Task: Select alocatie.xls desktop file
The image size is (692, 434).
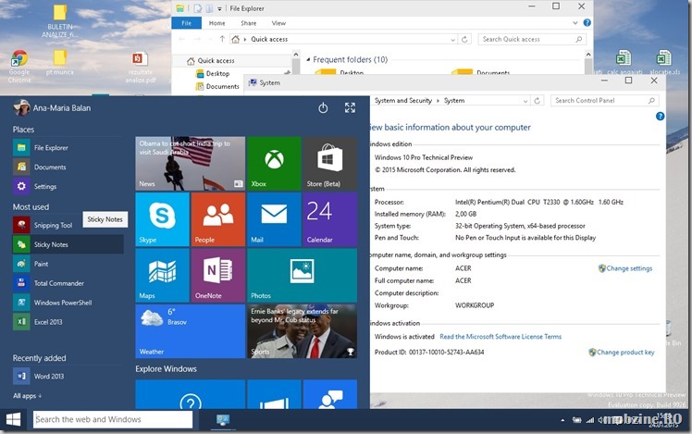Action: (x=664, y=63)
